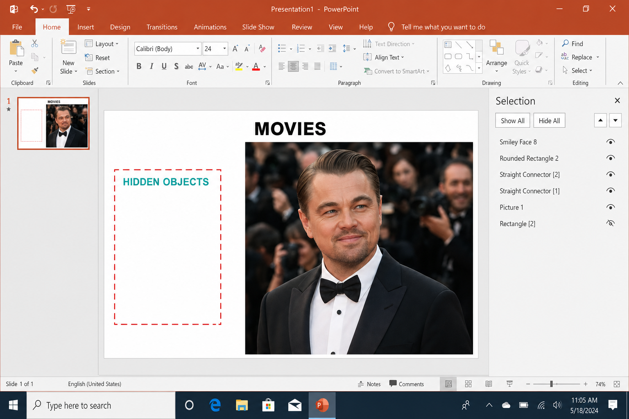Increase list indent level
Viewport: 629px width, 419px height.
click(333, 49)
